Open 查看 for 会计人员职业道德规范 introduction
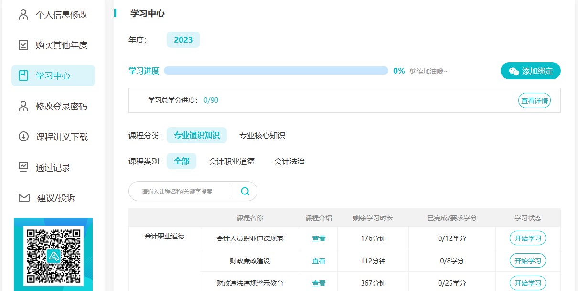This screenshot has width=578, height=291. pyautogui.click(x=318, y=238)
